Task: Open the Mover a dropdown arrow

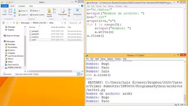Action: click(x=27, y=11)
